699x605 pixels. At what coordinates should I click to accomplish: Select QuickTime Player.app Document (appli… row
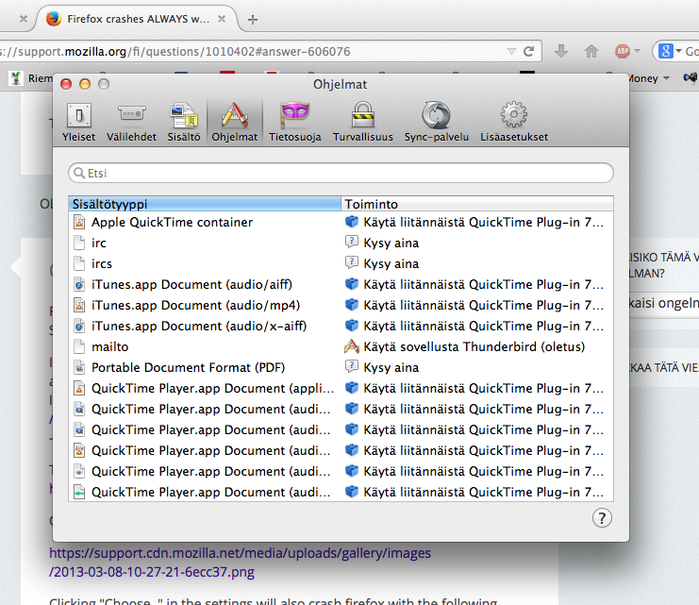(x=341, y=388)
